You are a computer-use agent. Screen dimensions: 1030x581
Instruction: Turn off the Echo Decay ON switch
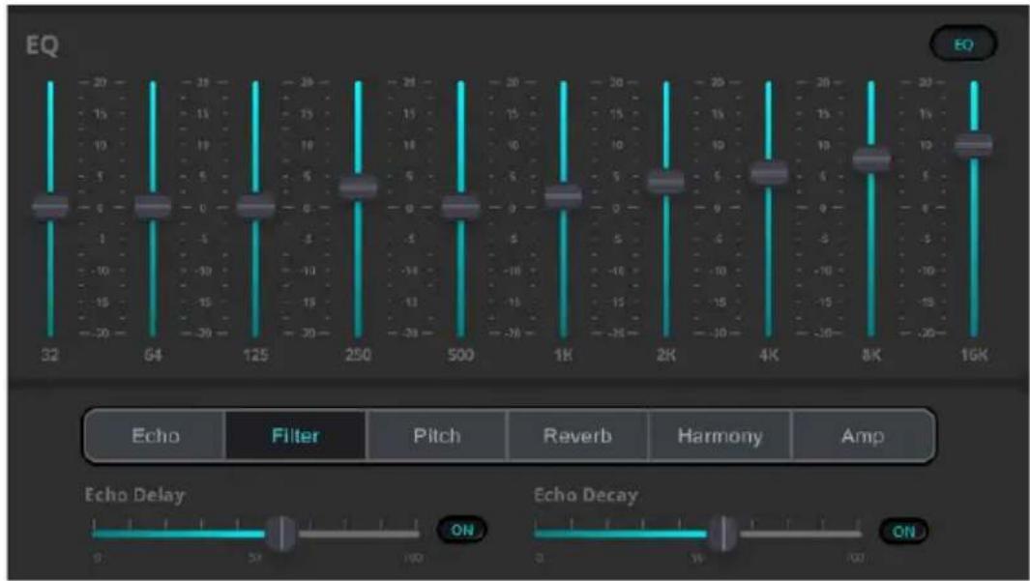pyautogui.click(x=904, y=531)
